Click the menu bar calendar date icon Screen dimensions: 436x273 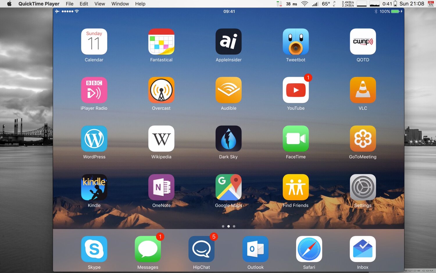tap(431, 4)
